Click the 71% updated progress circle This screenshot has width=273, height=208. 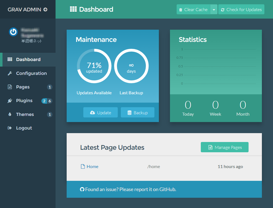coord(94,66)
